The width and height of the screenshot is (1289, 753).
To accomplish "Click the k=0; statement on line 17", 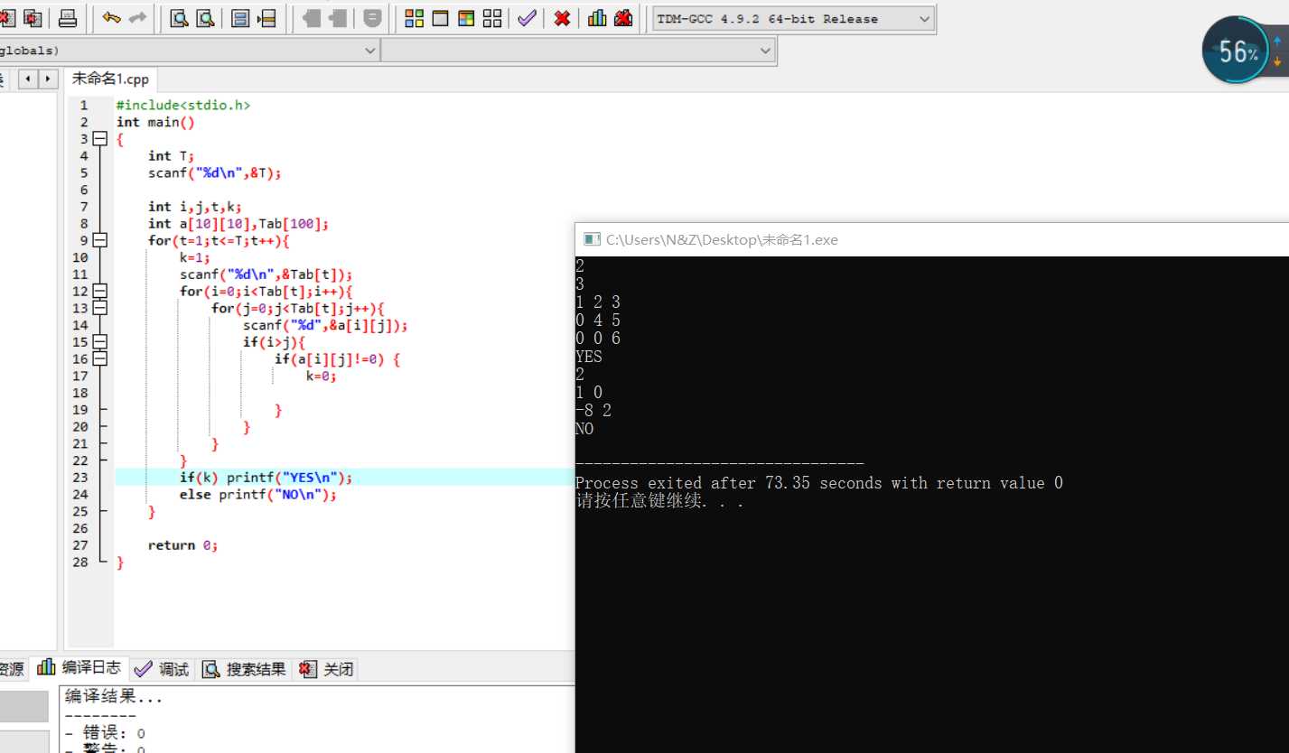I will pos(322,376).
